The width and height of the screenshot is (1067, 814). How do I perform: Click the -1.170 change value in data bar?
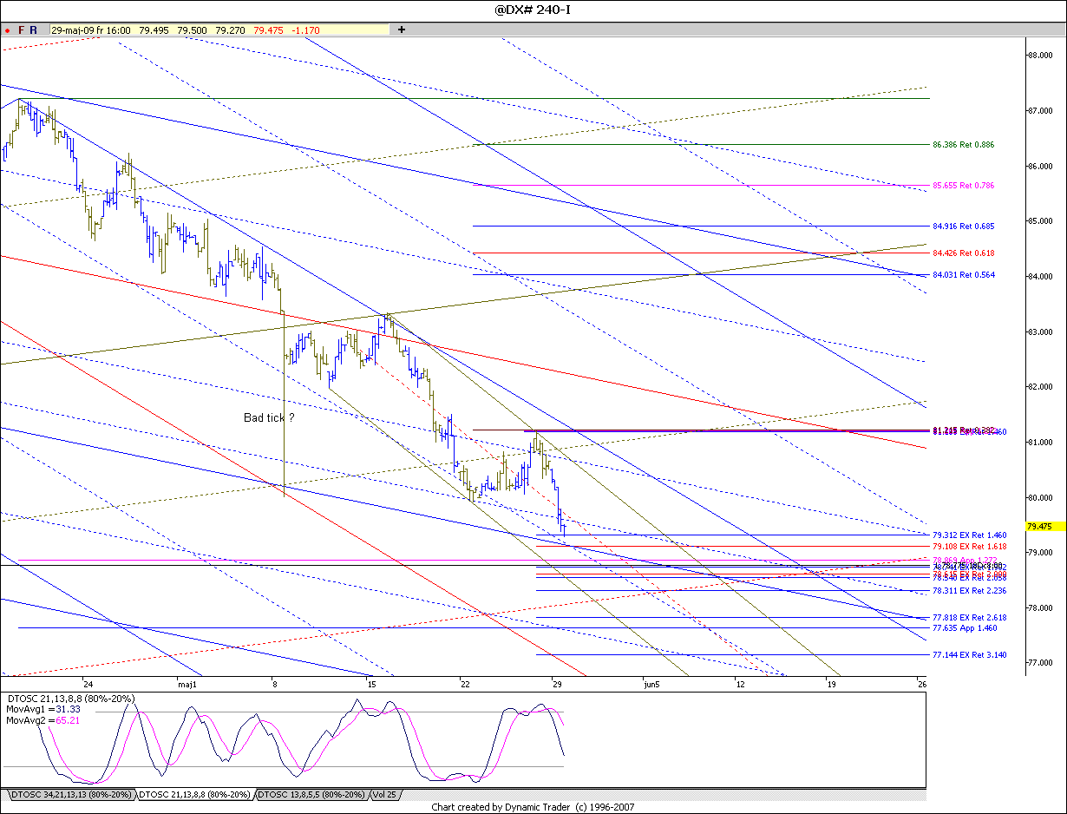click(306, 30)
